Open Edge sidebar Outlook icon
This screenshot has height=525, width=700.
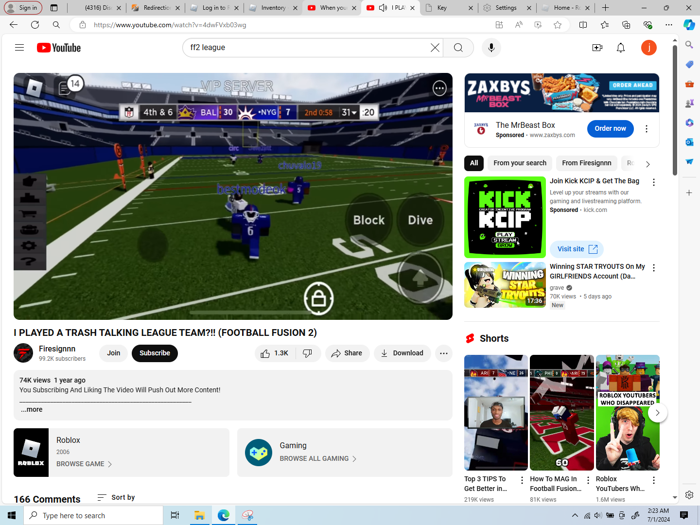[x=689, y=142]
